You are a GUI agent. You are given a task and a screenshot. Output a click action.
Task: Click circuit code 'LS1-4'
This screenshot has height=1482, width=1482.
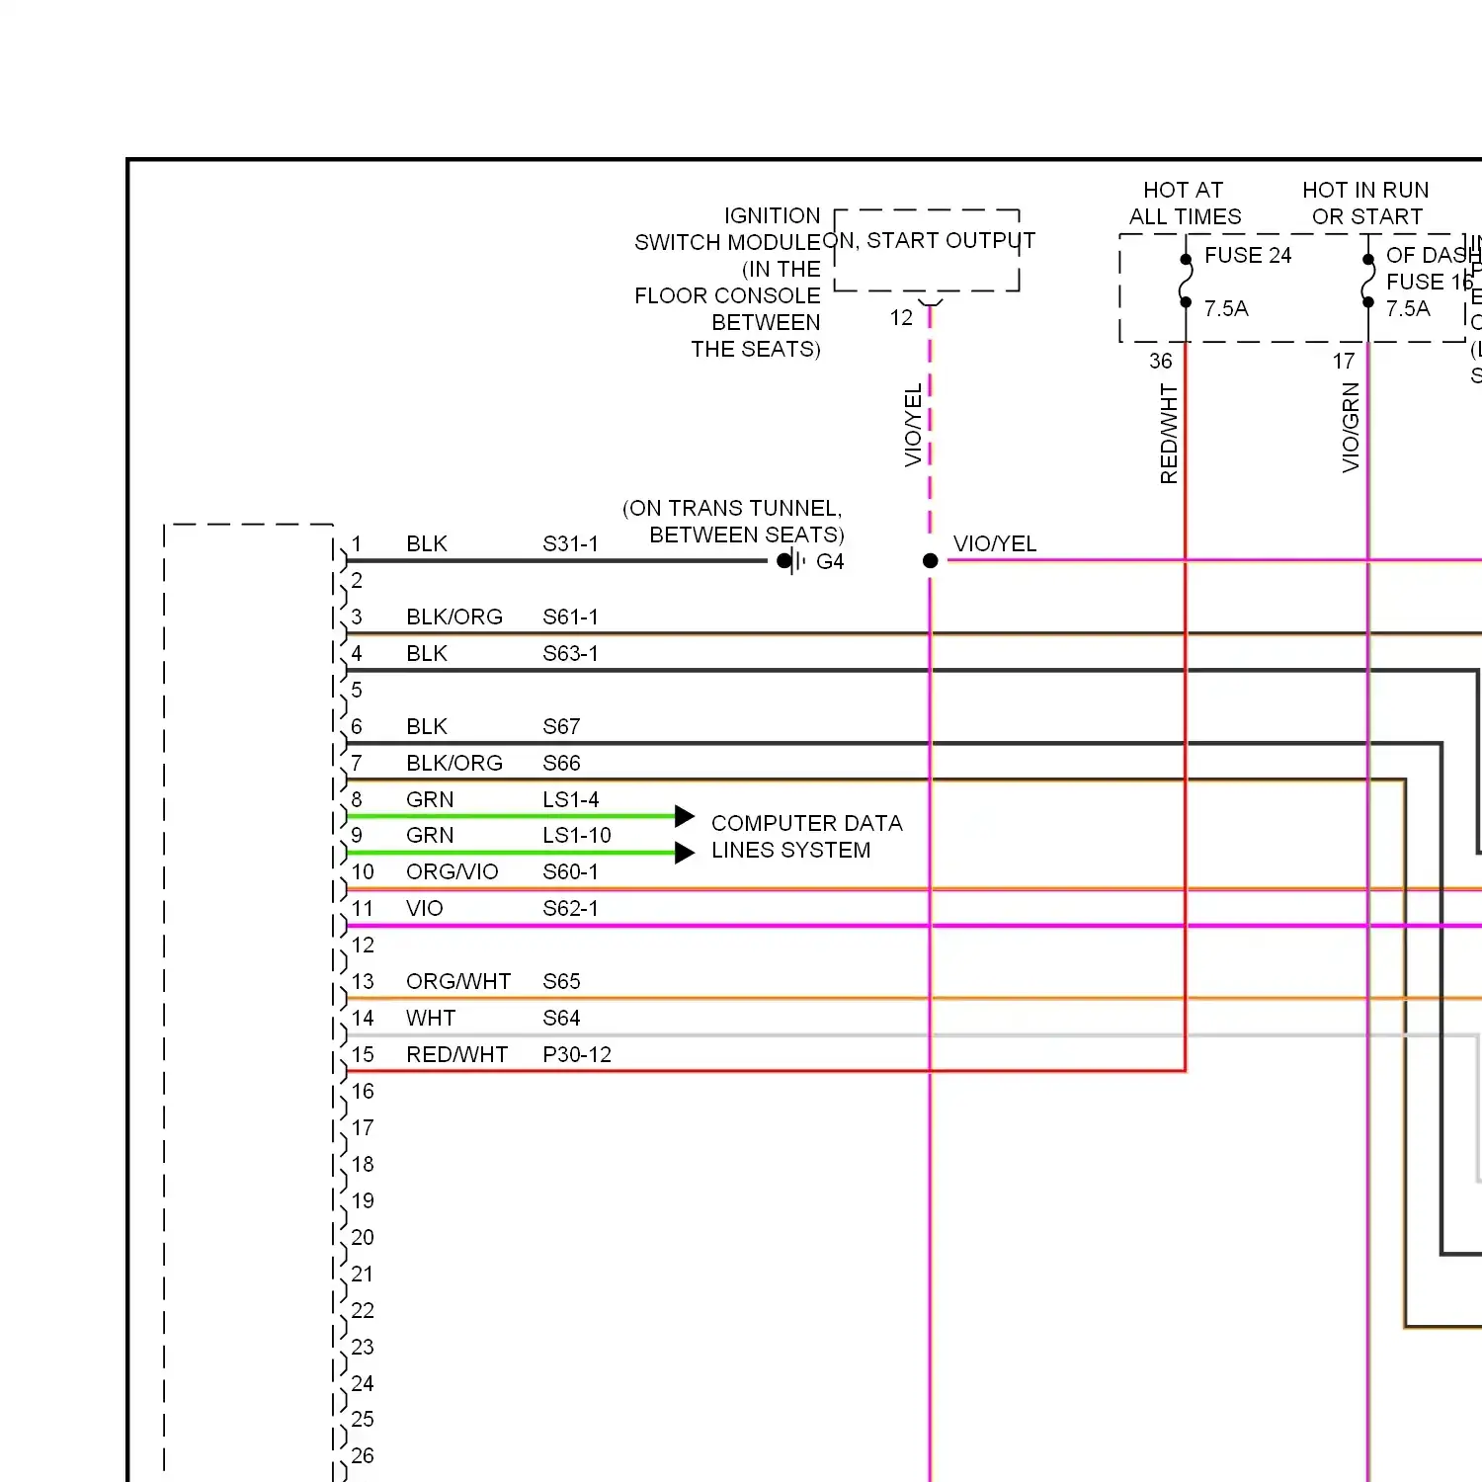point(570,799)
